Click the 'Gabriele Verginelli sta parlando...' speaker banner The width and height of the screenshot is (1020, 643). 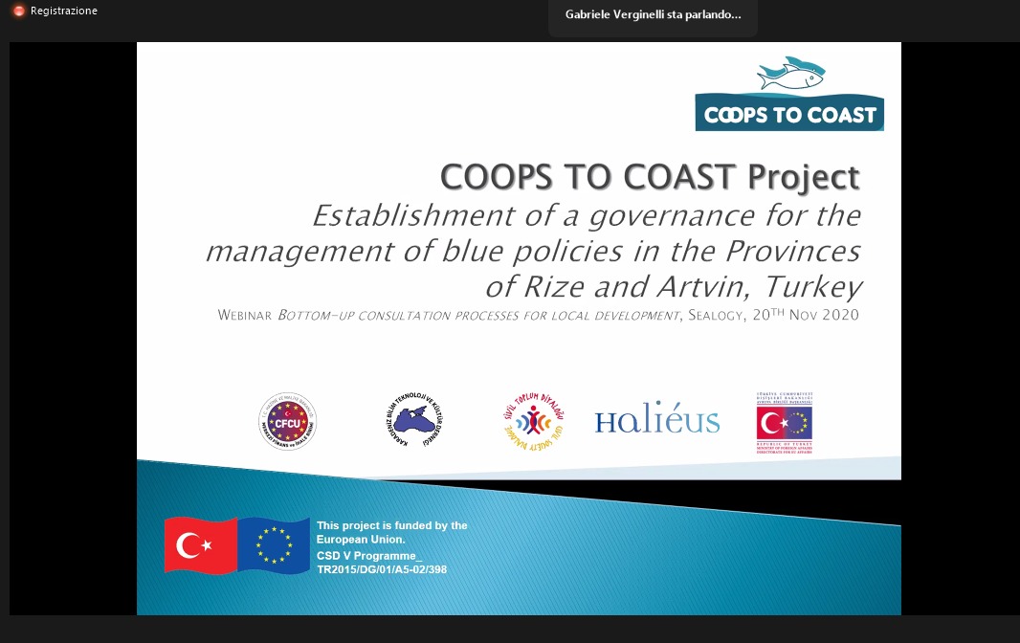[x=653, y=14]
